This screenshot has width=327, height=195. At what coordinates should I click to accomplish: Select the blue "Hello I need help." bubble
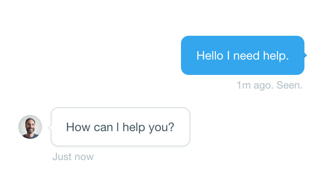click(243, 55)
